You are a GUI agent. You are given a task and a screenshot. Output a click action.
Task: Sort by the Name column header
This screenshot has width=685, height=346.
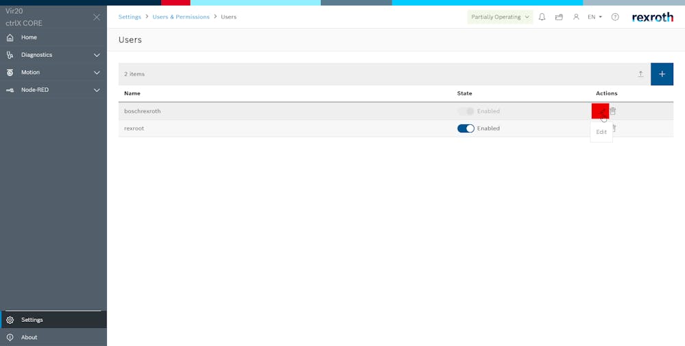pyautogui.click(x=132, y=93)
